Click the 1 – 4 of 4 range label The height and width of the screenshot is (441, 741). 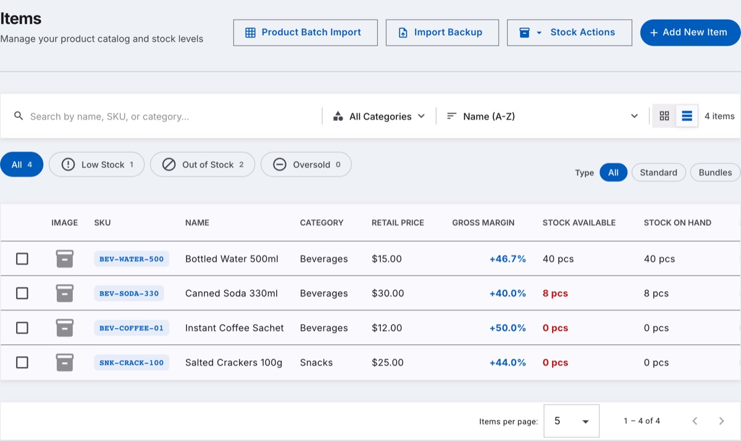tap(642, 421)
